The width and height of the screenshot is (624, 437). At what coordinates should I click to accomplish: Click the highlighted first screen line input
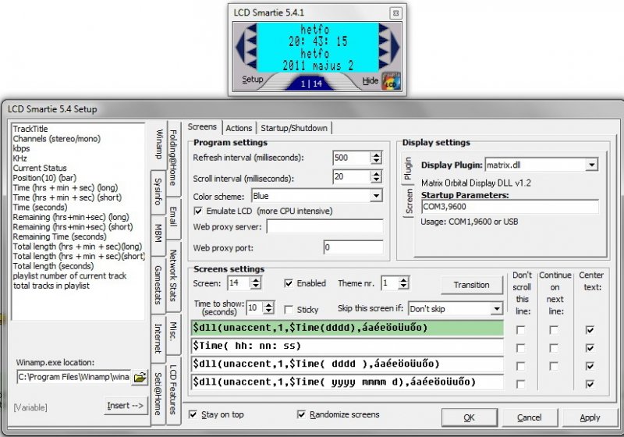[347, 328]
